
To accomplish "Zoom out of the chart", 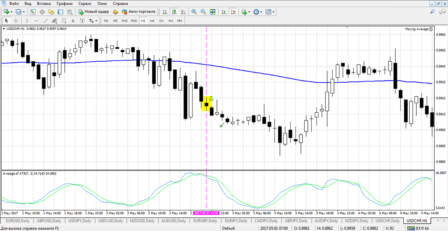I will (204, 12).
